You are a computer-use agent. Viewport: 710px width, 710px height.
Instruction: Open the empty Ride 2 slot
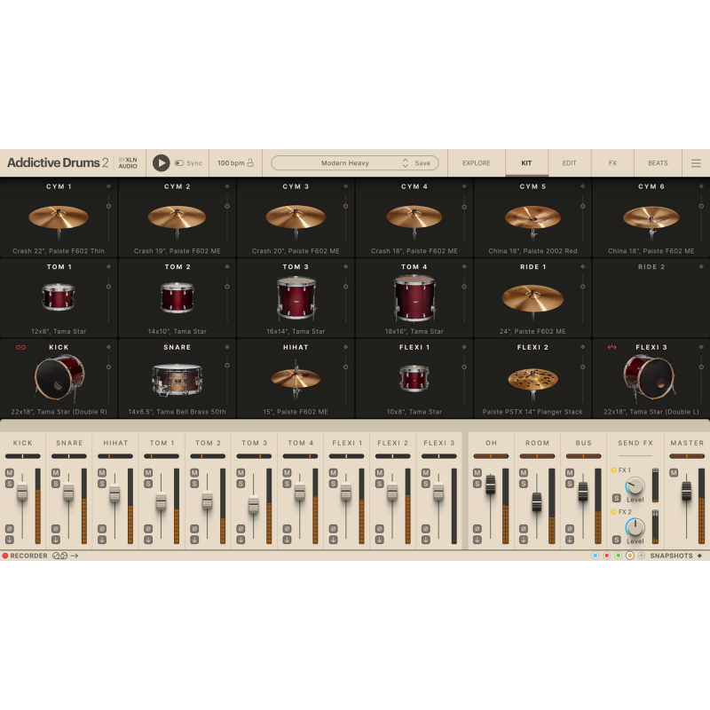[651, 297]
